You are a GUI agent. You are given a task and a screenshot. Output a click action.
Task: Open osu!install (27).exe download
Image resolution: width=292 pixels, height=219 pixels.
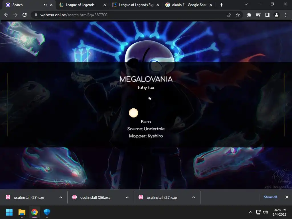pyautogui.click(x=29, y=197)
